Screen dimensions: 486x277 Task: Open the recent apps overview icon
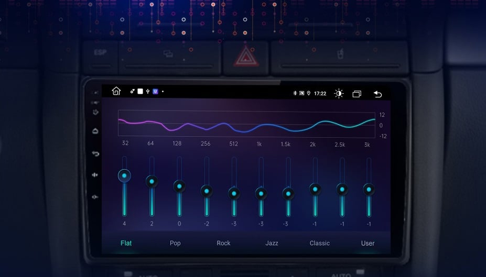click(x=357, y=94)
